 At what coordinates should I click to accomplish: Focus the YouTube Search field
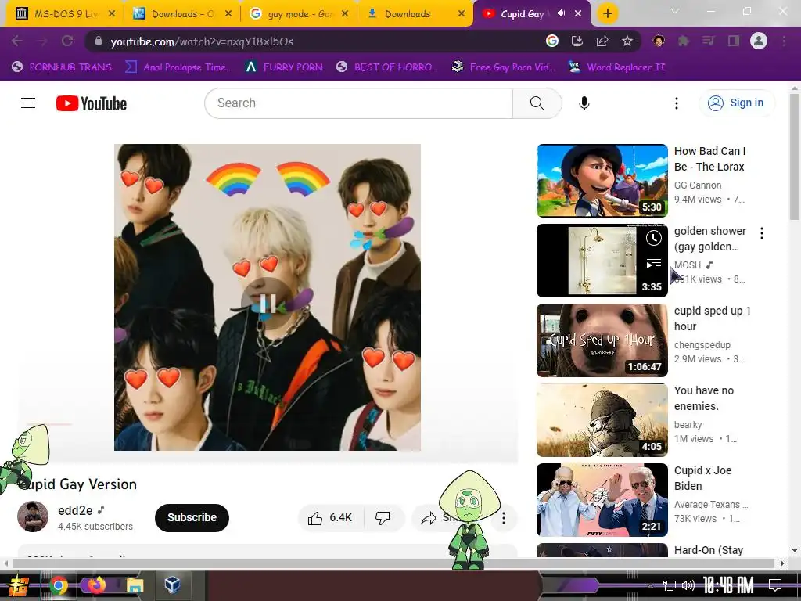point(358,103)
